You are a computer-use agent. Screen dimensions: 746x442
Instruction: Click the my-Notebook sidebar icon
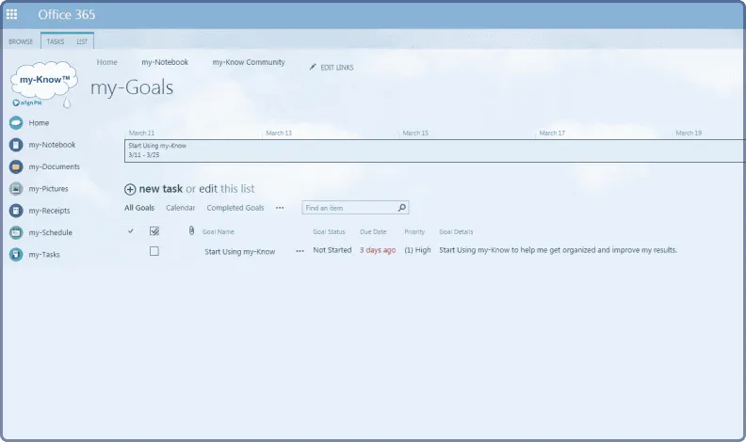[x=16, y=145]
